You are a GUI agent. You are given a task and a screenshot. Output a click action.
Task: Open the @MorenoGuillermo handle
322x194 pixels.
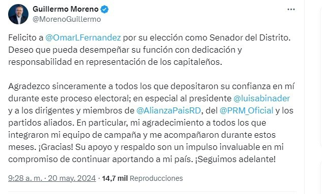tap(67, 19)
